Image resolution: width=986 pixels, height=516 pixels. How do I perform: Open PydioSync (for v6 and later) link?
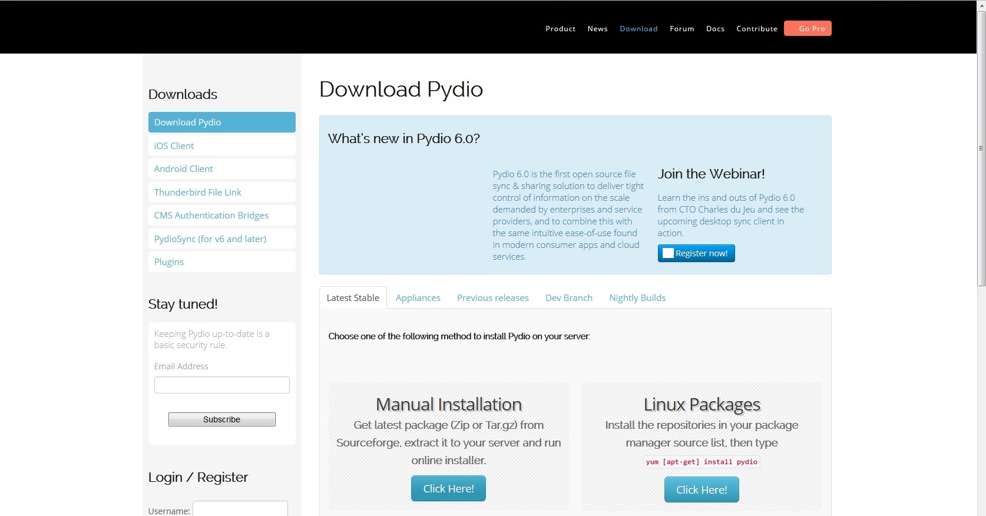click(221, 239)
